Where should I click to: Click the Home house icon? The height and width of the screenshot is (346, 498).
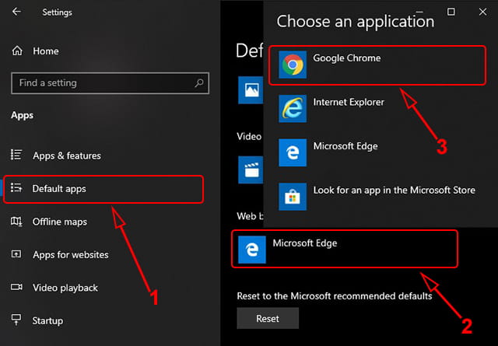[x=17, y=51]
